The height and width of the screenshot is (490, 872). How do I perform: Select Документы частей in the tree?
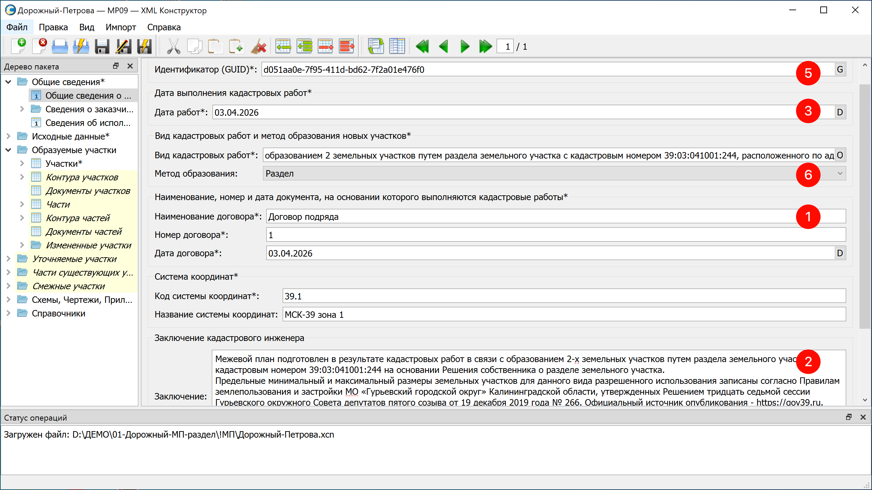(83, 231)
